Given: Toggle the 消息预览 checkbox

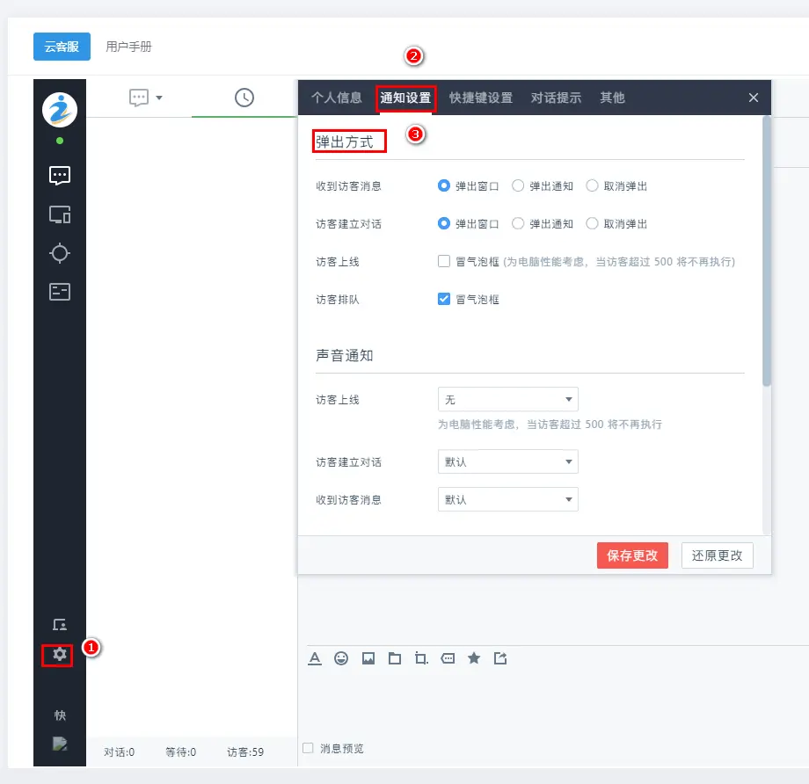Looking at the screenshot, I should [308, 748].
